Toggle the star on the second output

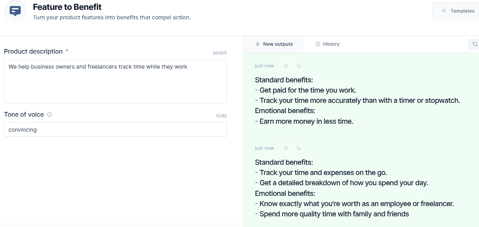click(286, 148)
